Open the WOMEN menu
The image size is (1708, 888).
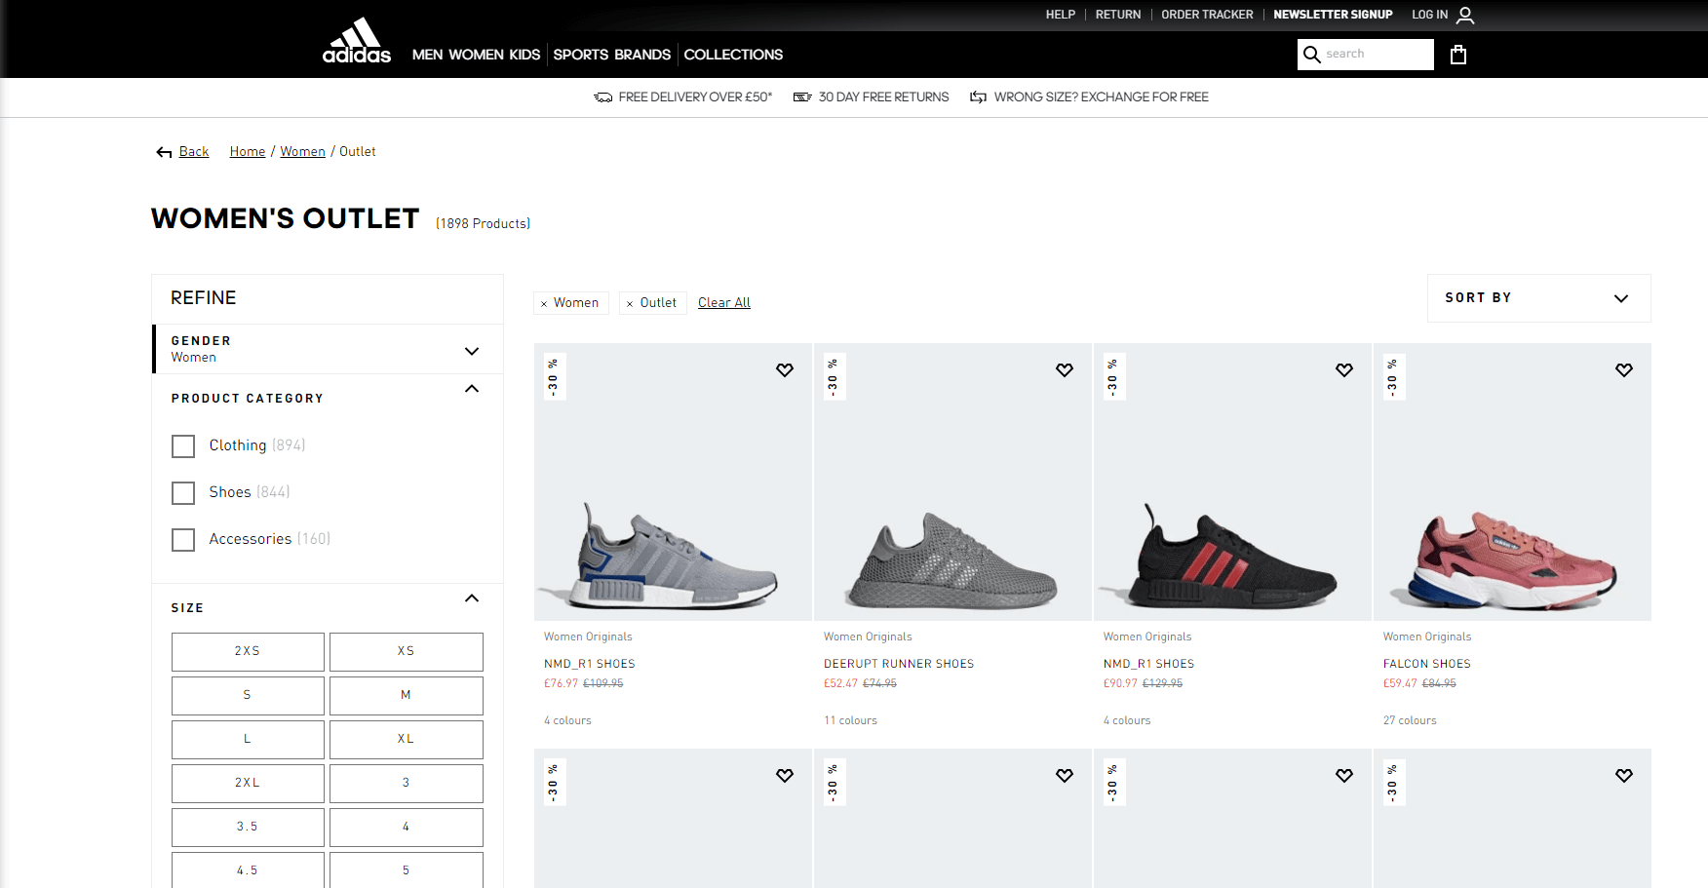coord(476,55)
